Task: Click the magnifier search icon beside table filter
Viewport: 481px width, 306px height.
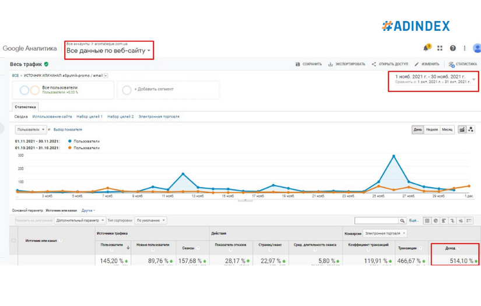Action: [x=402, y=220]
